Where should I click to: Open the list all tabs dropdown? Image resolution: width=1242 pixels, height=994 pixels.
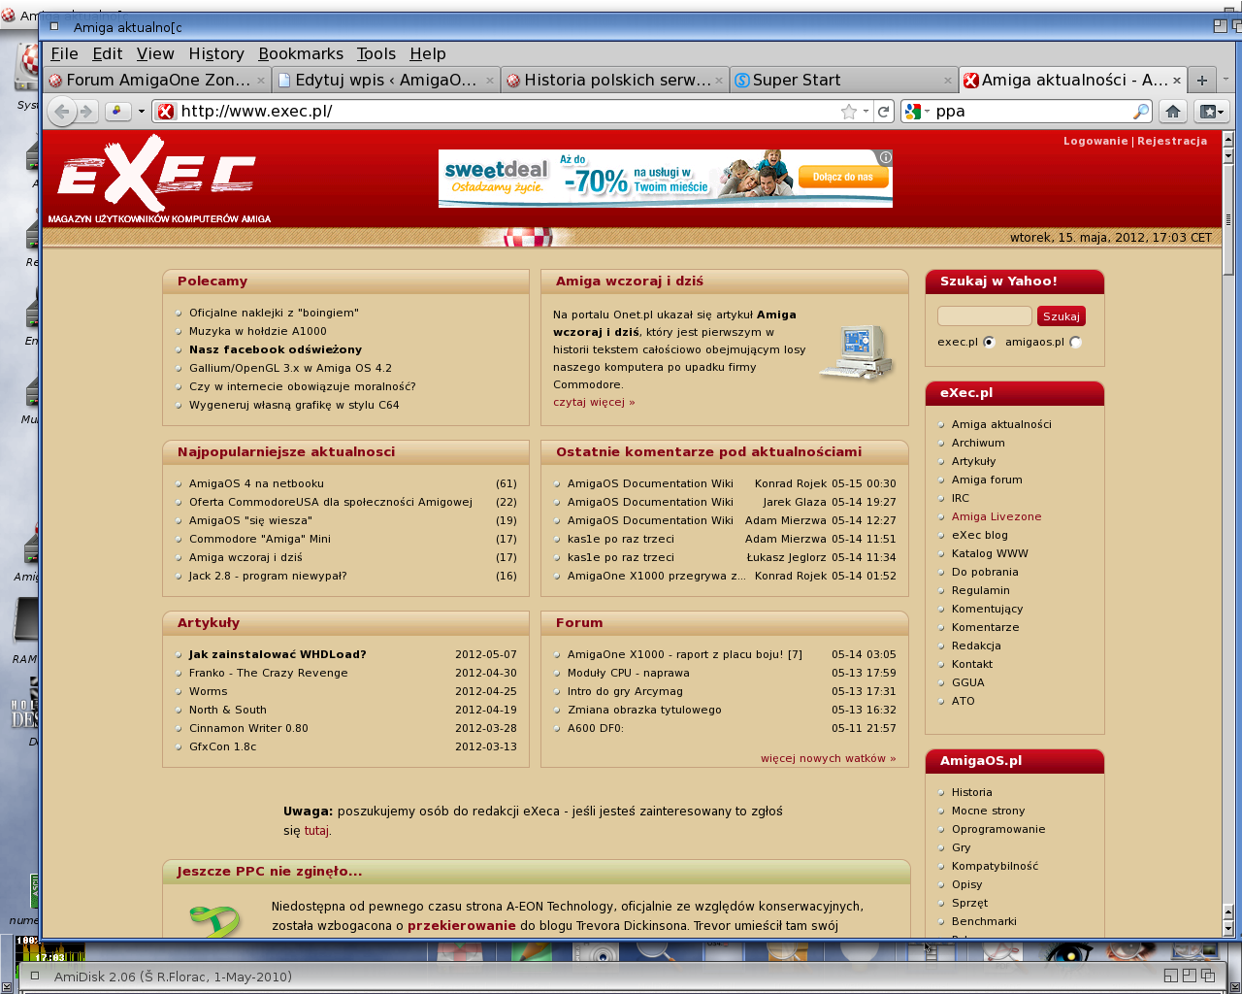pyautogui.click(x=1226, y=81)
